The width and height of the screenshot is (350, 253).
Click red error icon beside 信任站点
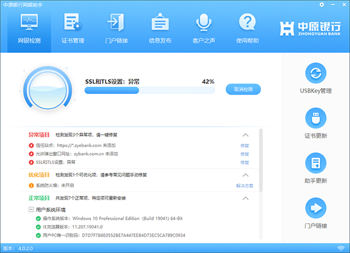[x=32, y=145]
